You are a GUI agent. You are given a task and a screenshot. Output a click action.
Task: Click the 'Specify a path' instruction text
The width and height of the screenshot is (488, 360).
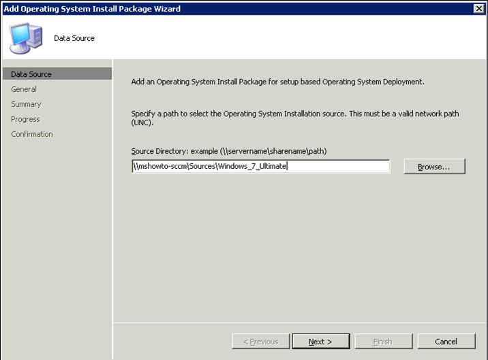pyautogui.click(x=295, y=118)
